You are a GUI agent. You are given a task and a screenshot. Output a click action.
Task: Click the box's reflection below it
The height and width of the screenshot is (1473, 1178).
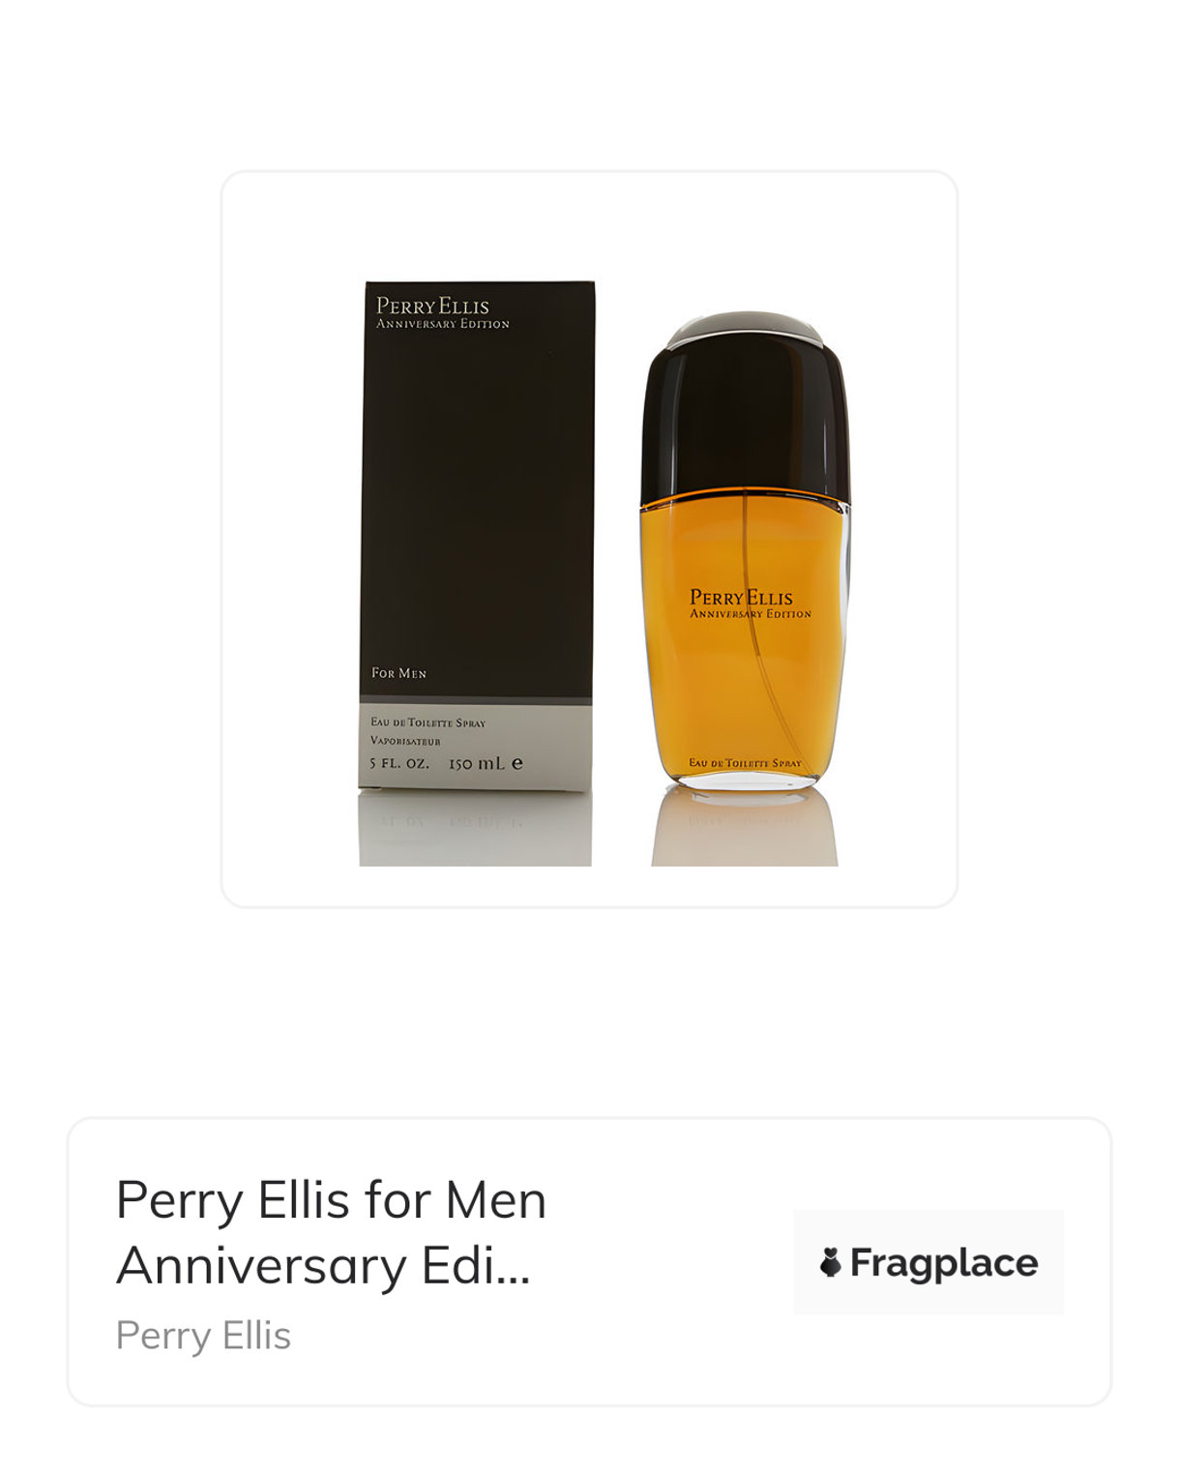[x=475, y=829]
